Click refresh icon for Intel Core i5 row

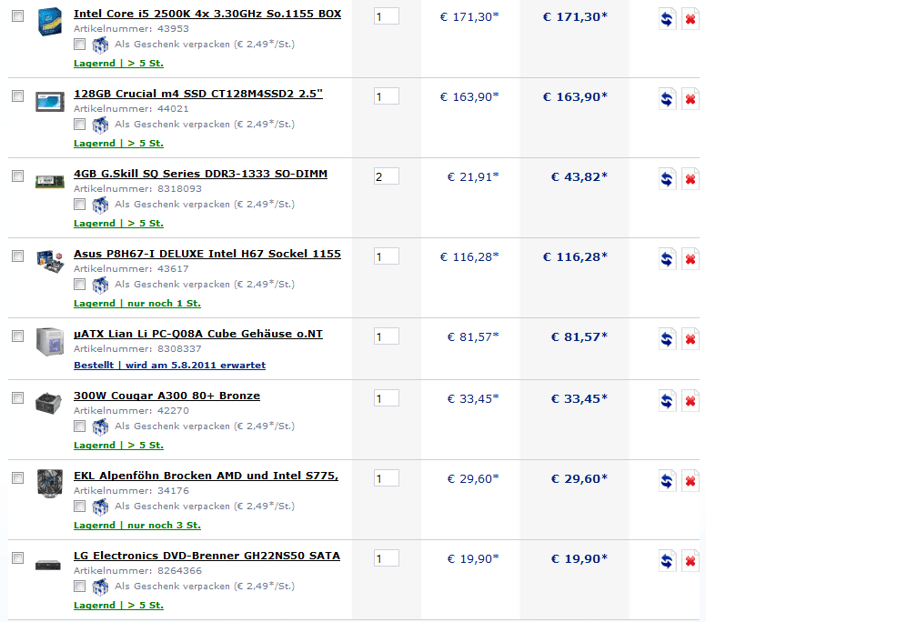667,19
